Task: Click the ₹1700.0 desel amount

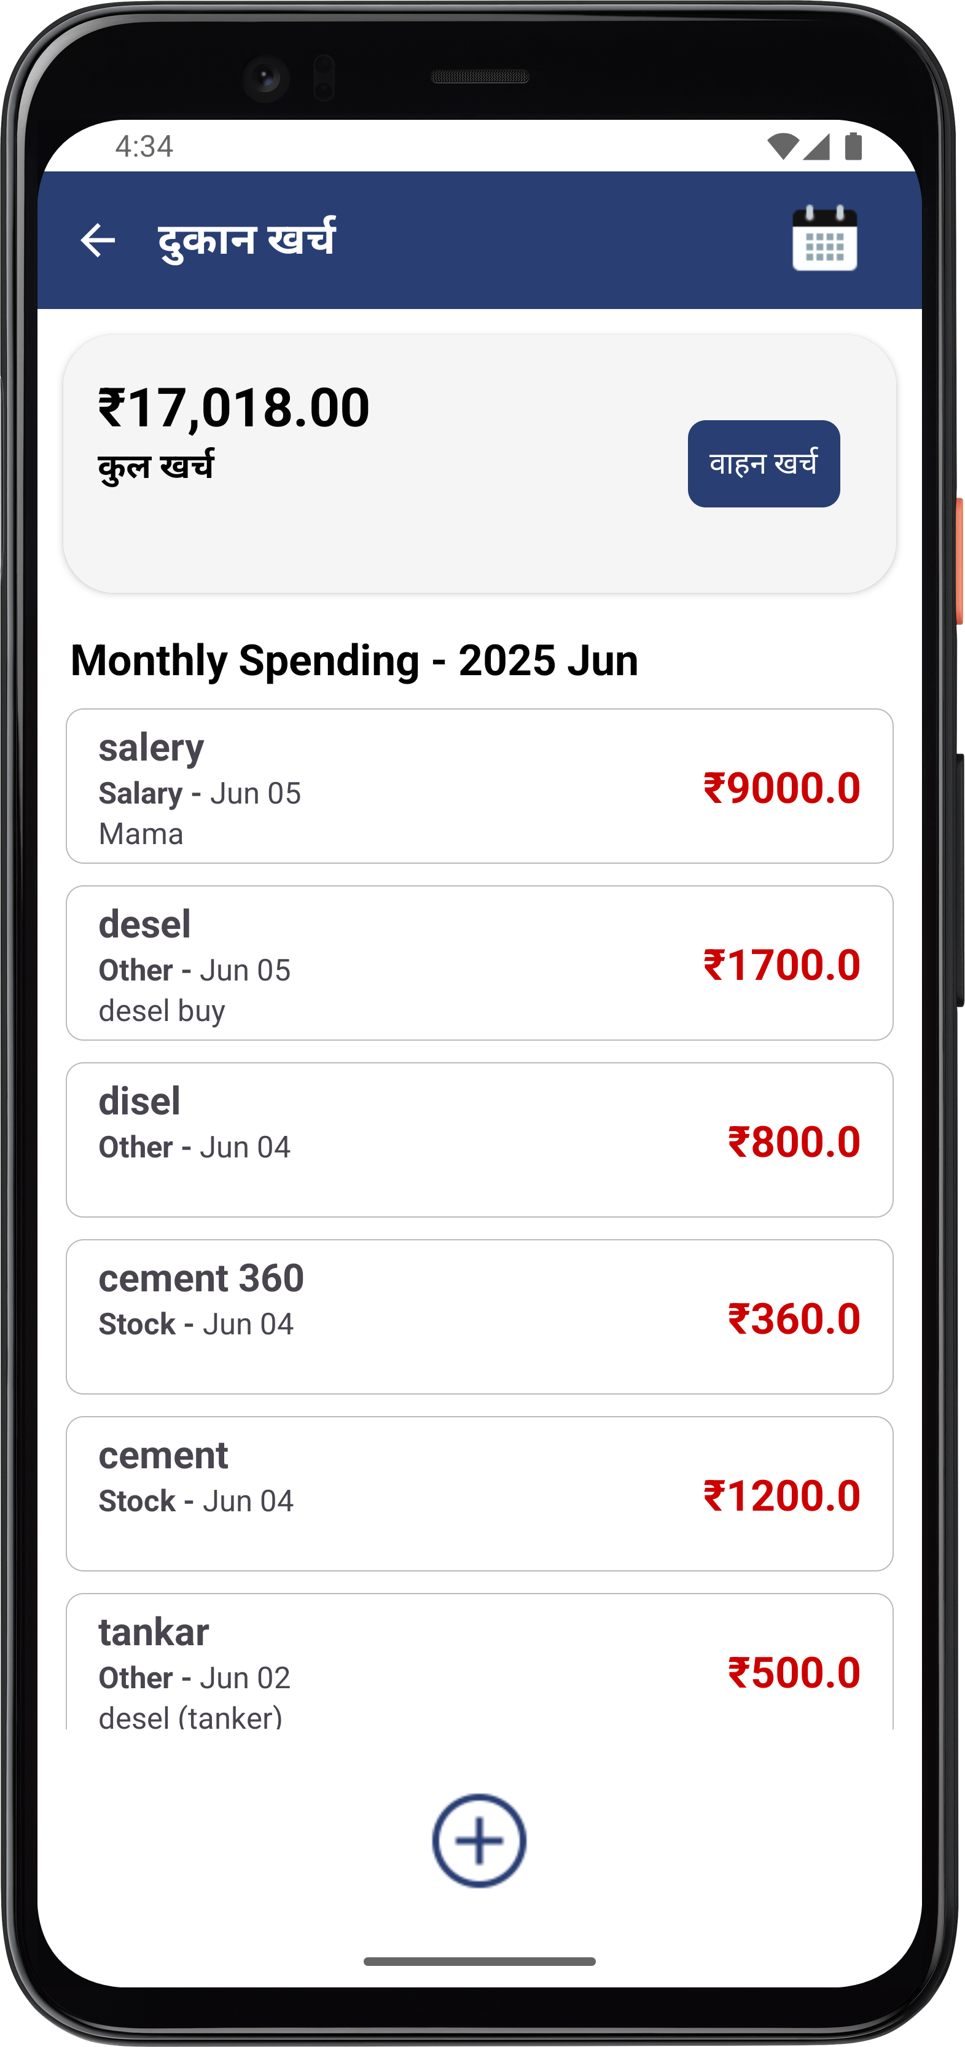Action: (x=781, y=965)
